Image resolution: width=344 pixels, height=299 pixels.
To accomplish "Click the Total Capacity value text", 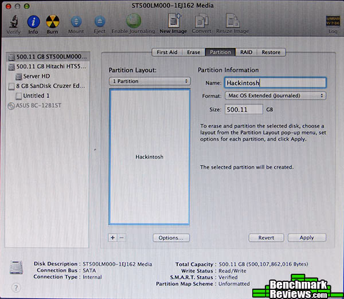I will pyautogui.click(x=264, y=264).
